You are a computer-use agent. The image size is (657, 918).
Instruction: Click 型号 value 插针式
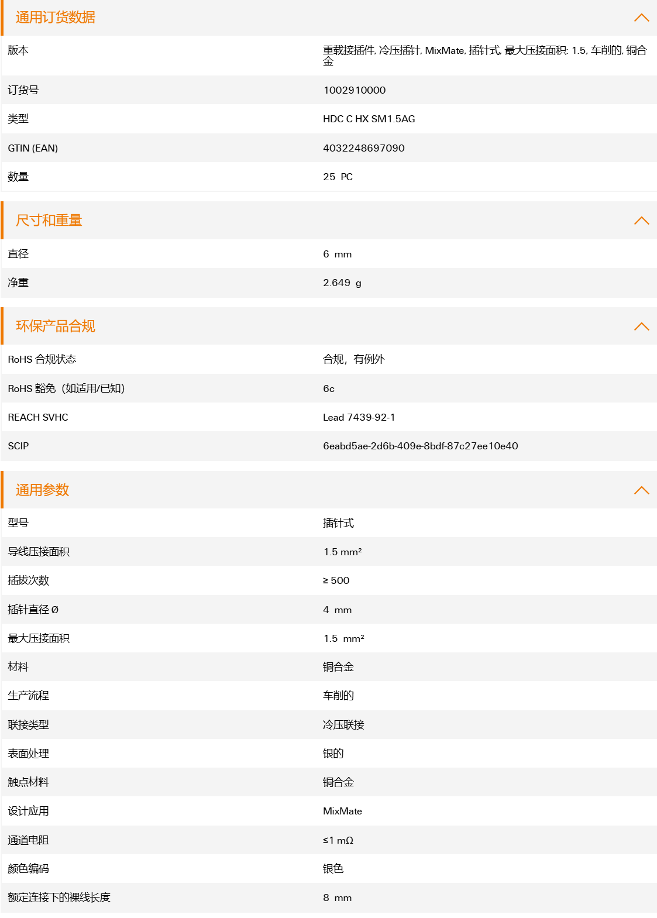tap(339, 523)
